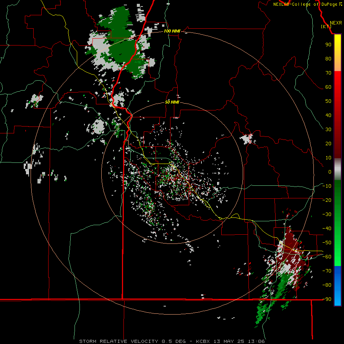The width and height of the screenshot is (344, 344).
Task: Click the "13:06" time stamp
Action: coord(256,341)
